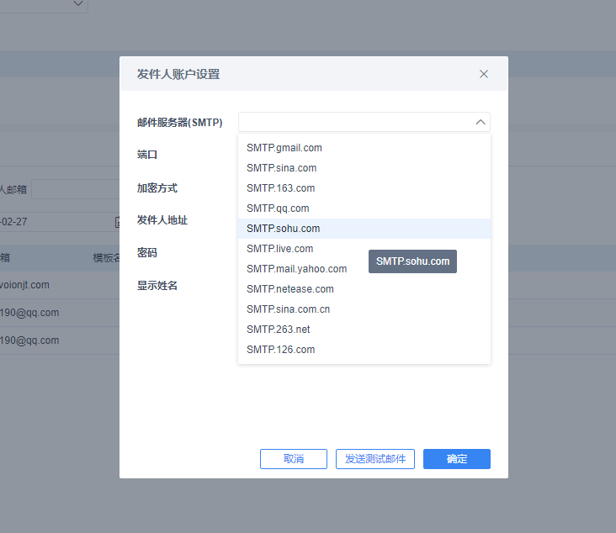Click the 取消 cancel button
The image size is (616, 533).
click(x=294, y=459)
